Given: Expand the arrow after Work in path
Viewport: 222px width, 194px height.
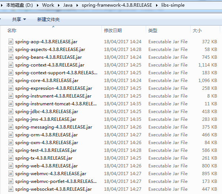Looking at the screenshot, I should pyautogui.click(x=58, y=6).
